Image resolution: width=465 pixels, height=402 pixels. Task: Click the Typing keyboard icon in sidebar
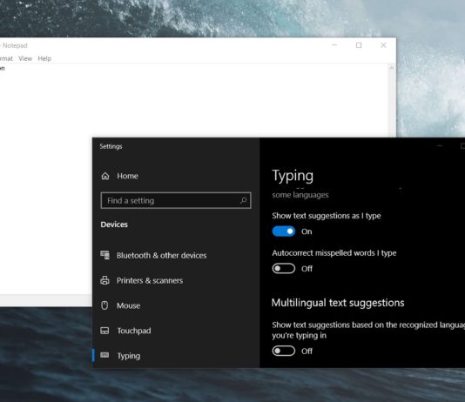point(104,355)
